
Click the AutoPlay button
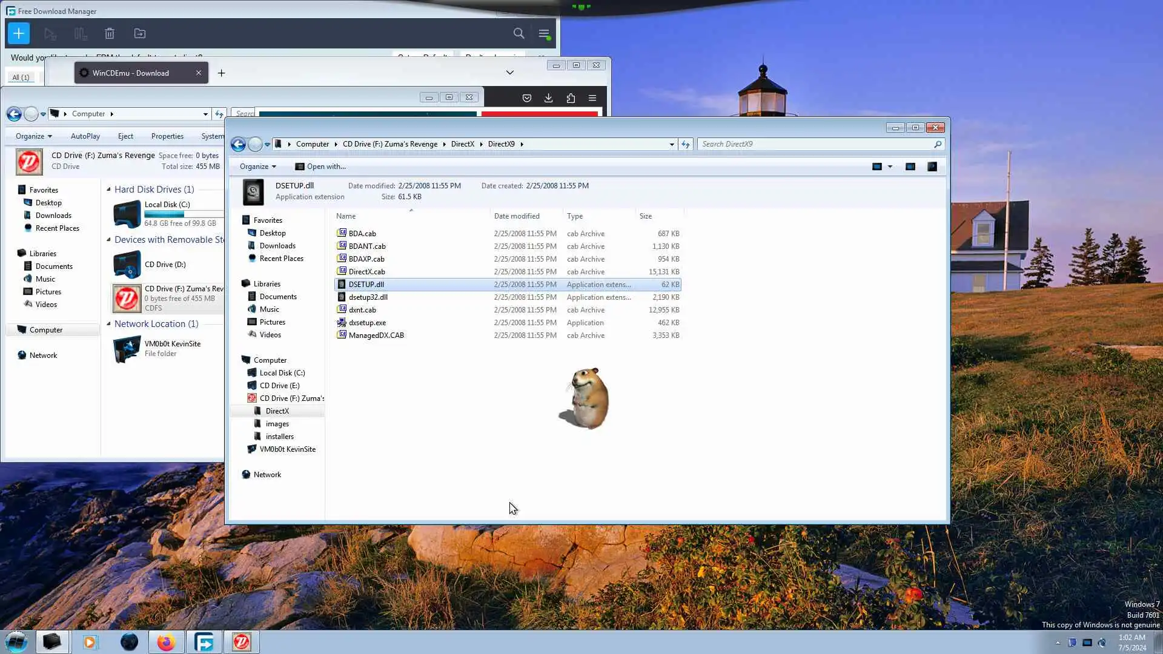[x=85, y=136]
